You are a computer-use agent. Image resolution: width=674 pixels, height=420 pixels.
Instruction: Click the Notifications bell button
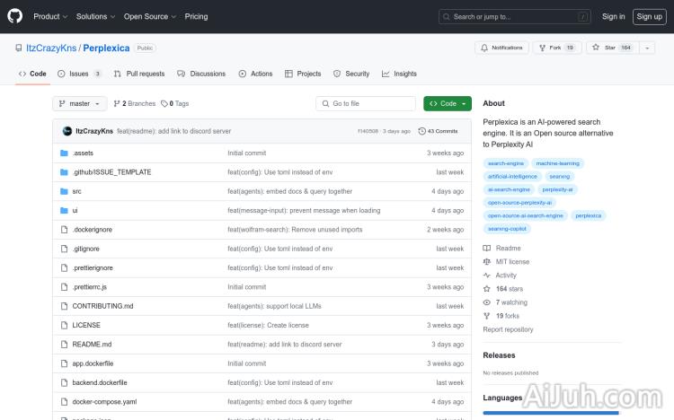pos(502,48)
